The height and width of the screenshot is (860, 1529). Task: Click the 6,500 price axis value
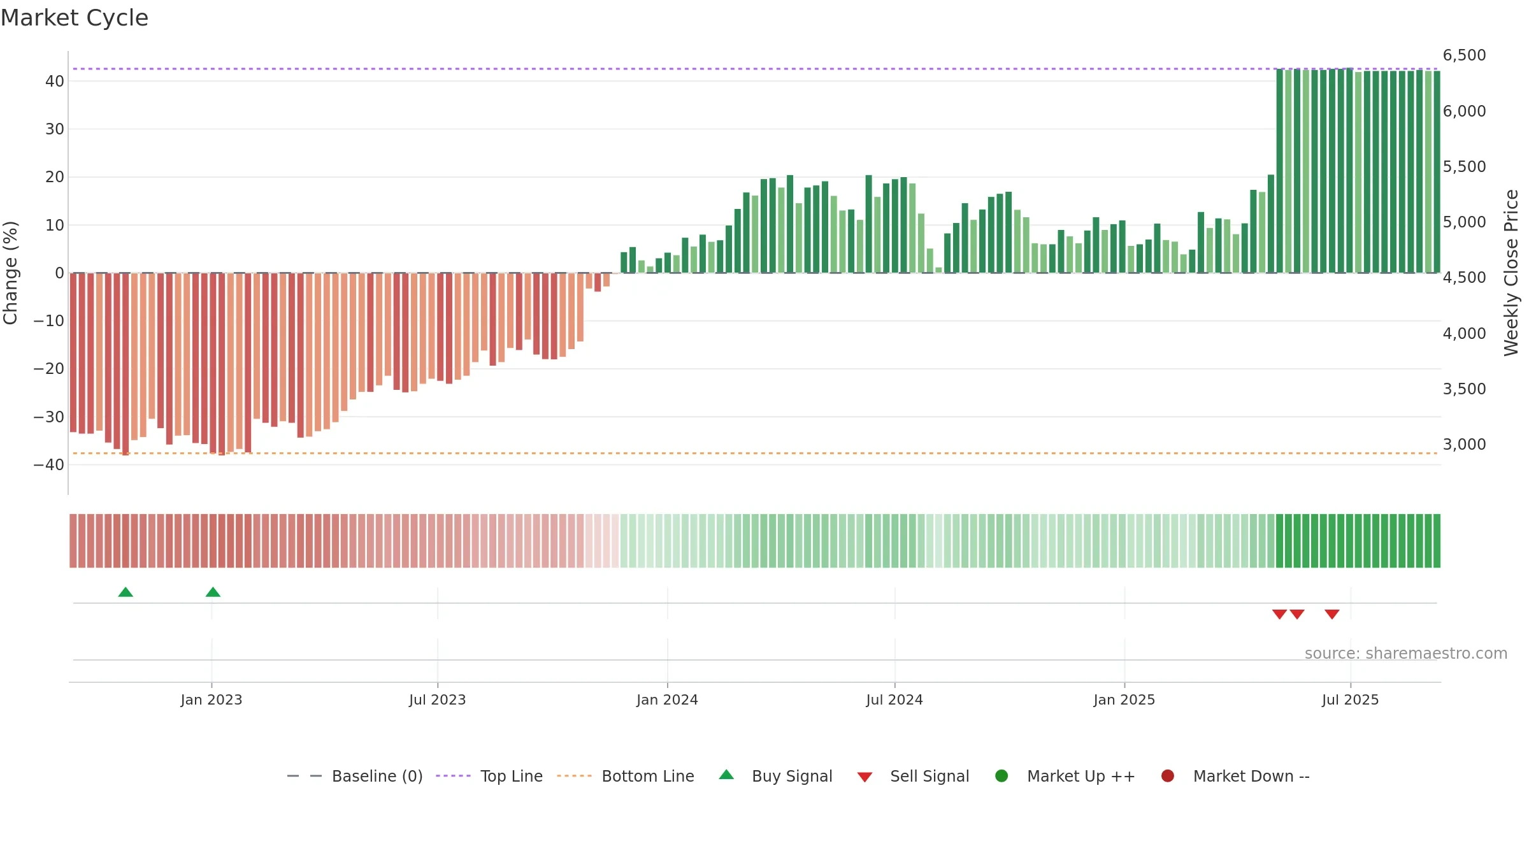click(x=1465, y=55)
